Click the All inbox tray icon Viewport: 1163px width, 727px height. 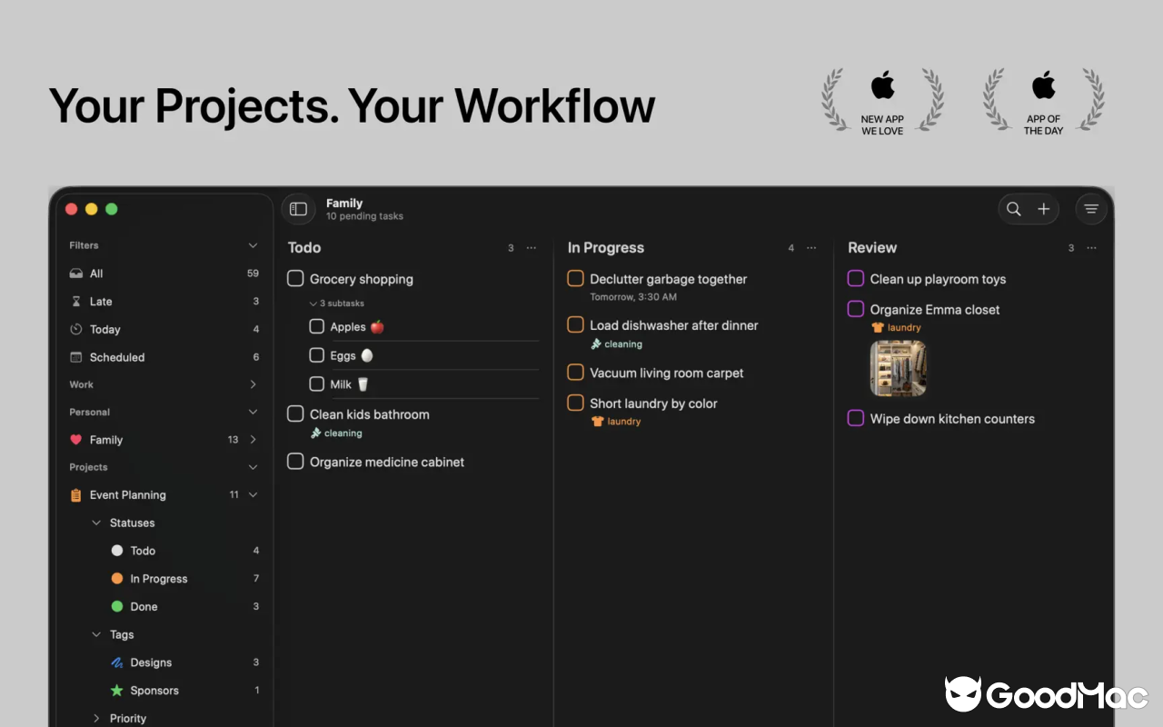pos(76,274)
